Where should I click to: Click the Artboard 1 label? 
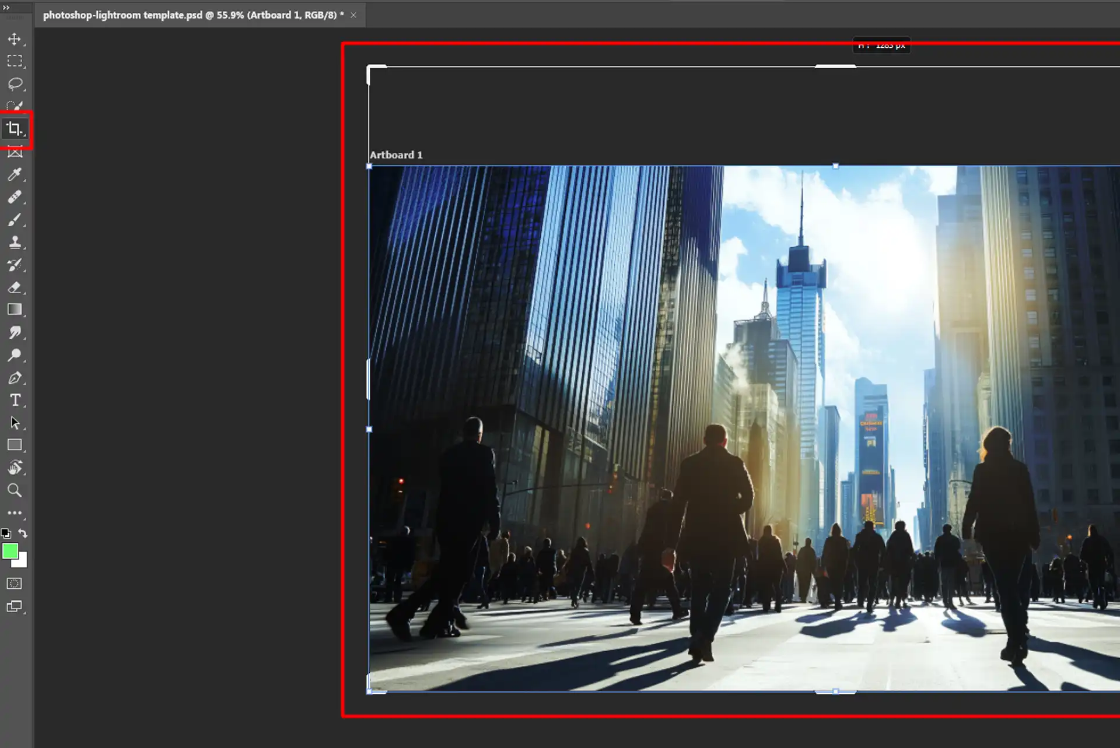point(396,155)
